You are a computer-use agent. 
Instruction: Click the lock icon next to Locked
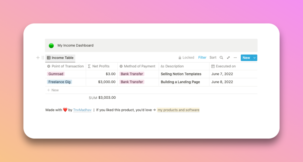[180, 58]
